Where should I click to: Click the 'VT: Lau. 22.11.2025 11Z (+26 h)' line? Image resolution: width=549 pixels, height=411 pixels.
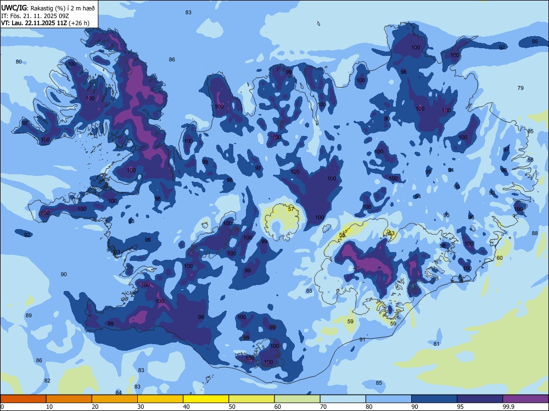45,23
